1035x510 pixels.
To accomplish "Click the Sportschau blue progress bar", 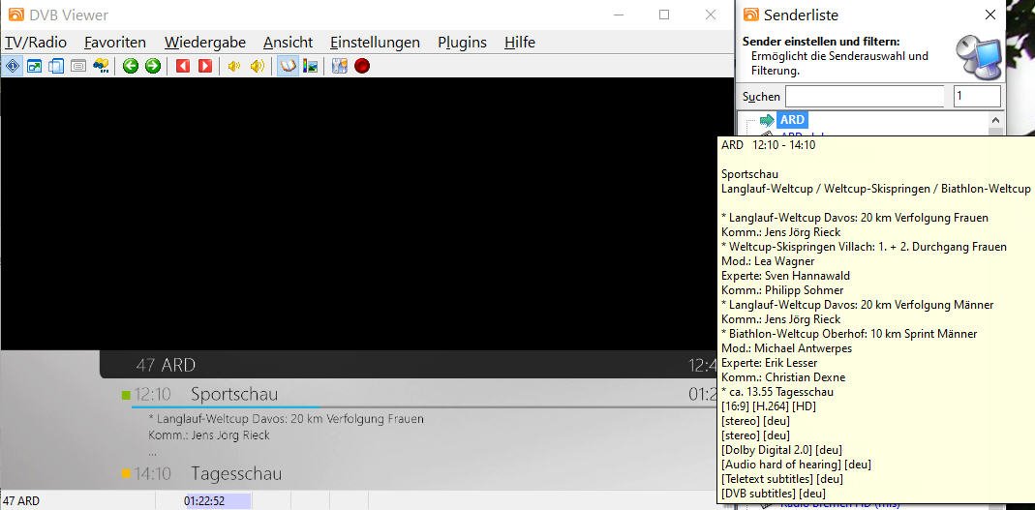I will pyautogui.click(x=225, y=407).
